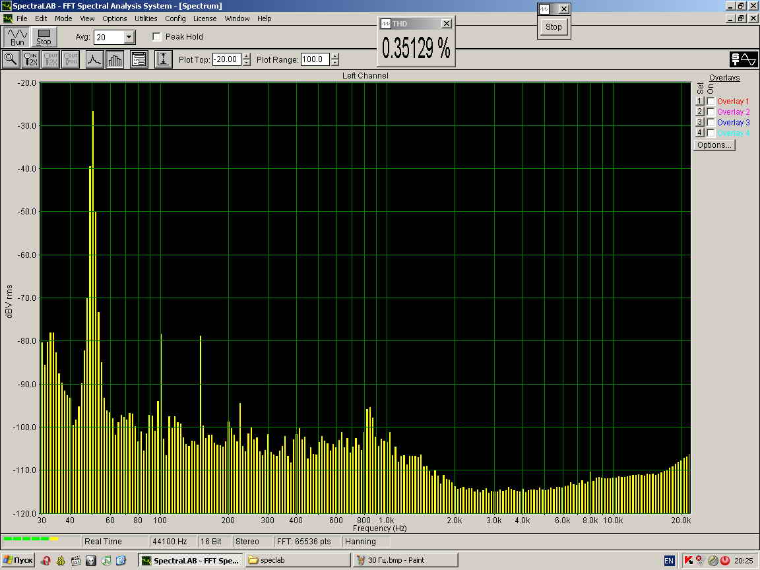Click the Stop button in the main toolbar
Screen dimensions: 760x570
point(44,37)
